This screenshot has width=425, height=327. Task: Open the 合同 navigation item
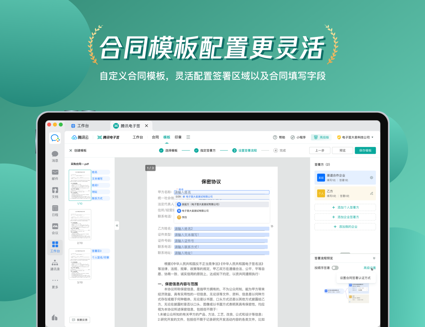point(155,137)
